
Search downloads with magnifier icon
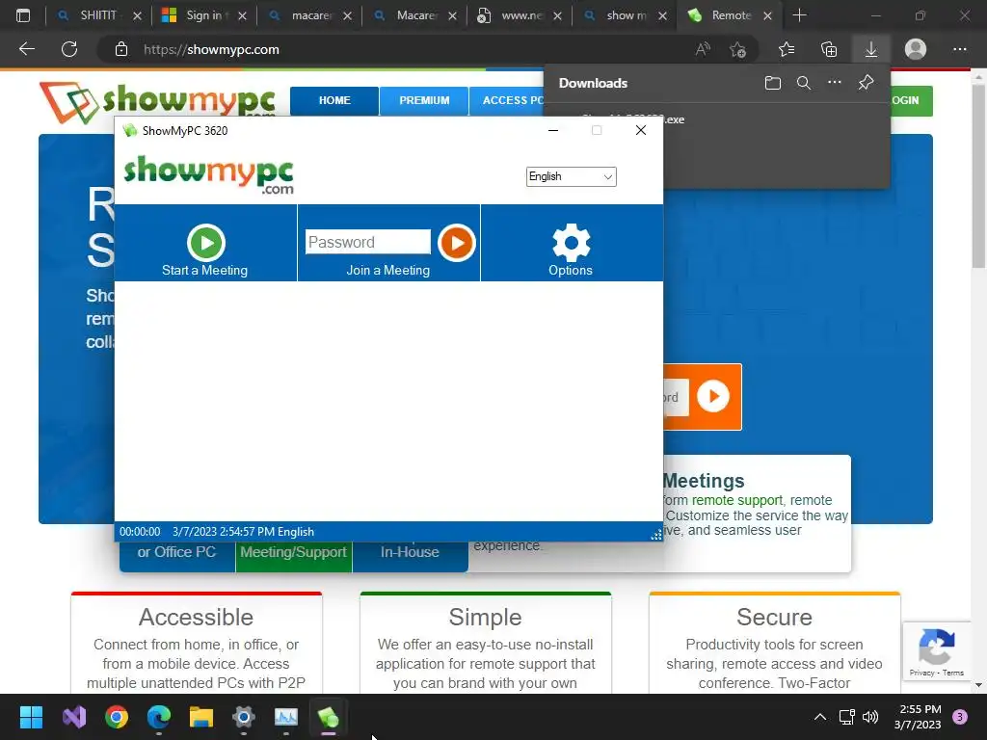(x=803, y=83)
